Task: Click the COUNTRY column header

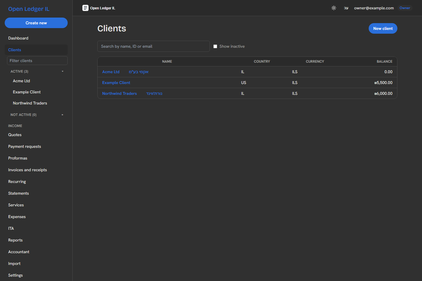Action: click(262, 61)
